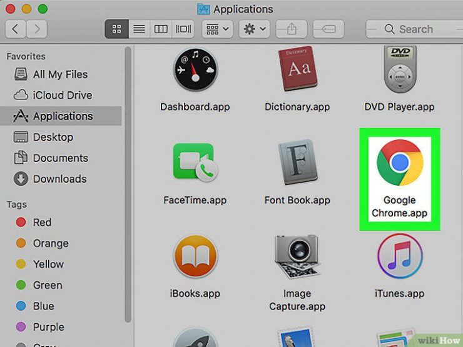Open the Action gear menu
Screen dimensions: 463x347
pos(254,29)
